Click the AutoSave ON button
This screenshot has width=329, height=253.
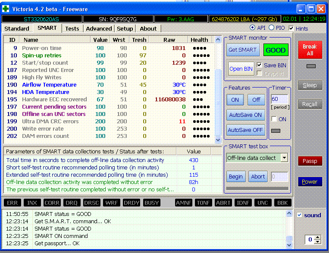245,115
